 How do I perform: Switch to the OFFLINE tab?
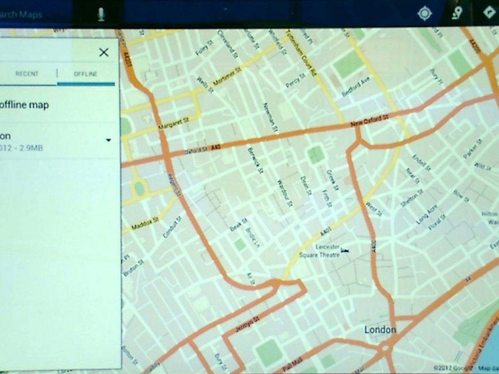point(85,74)
